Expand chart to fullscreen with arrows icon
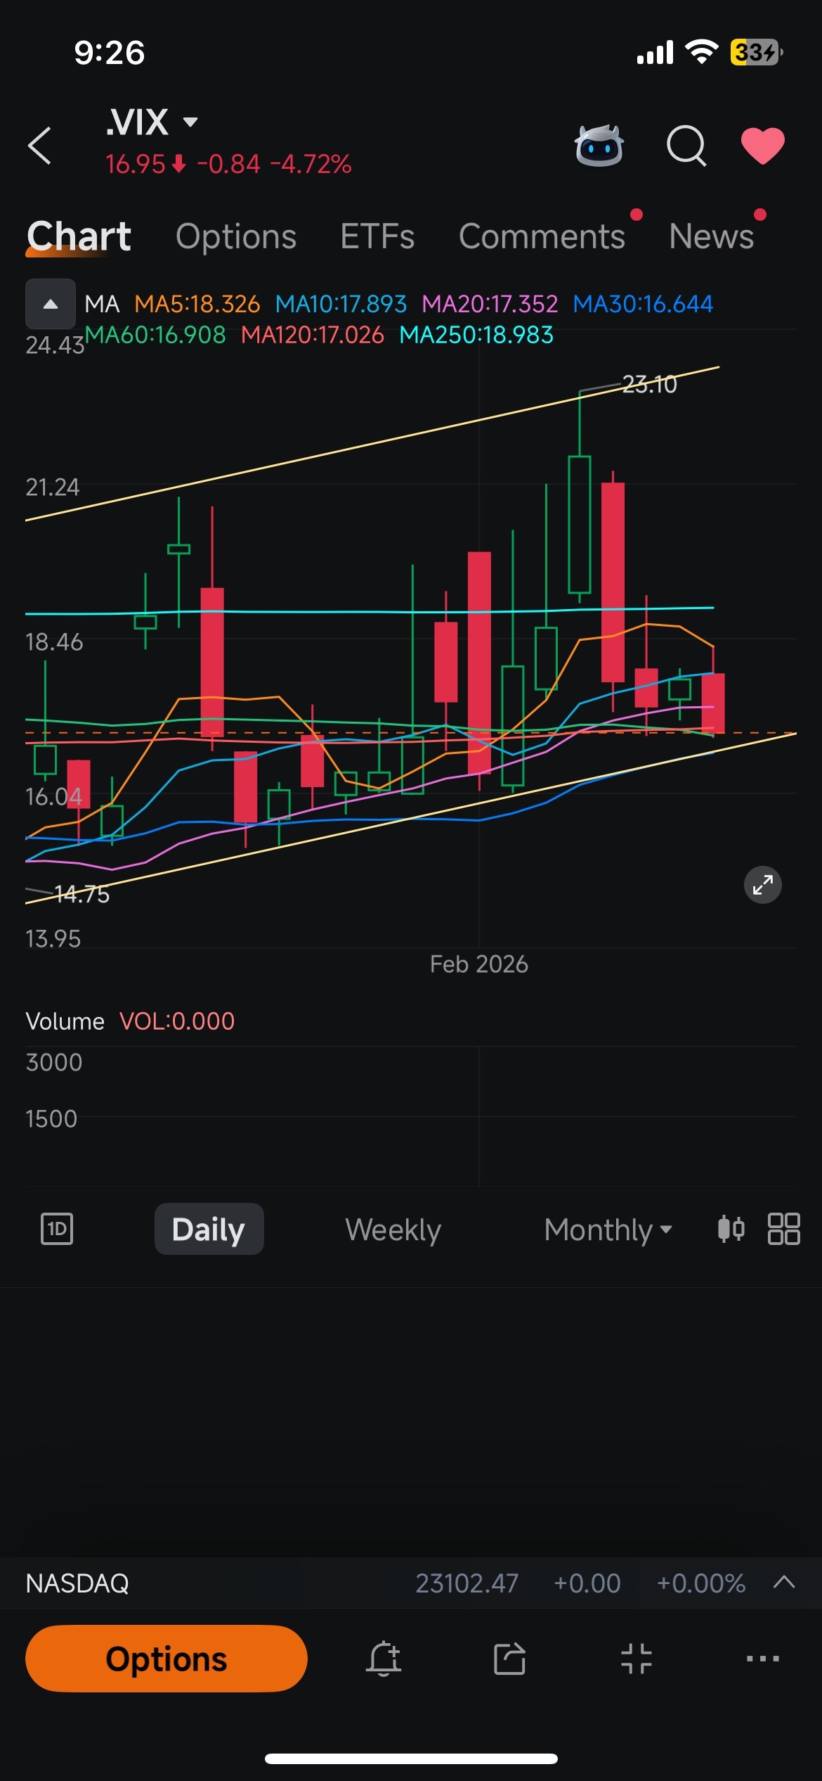Screen dimensions: 822x1781 pyautogui.click(x=763, y=885)
